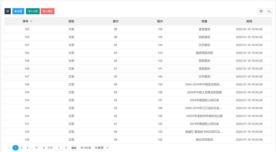Click the 确定 confirm button
This screenshot has height=152, width=276.
coord(74,148)
